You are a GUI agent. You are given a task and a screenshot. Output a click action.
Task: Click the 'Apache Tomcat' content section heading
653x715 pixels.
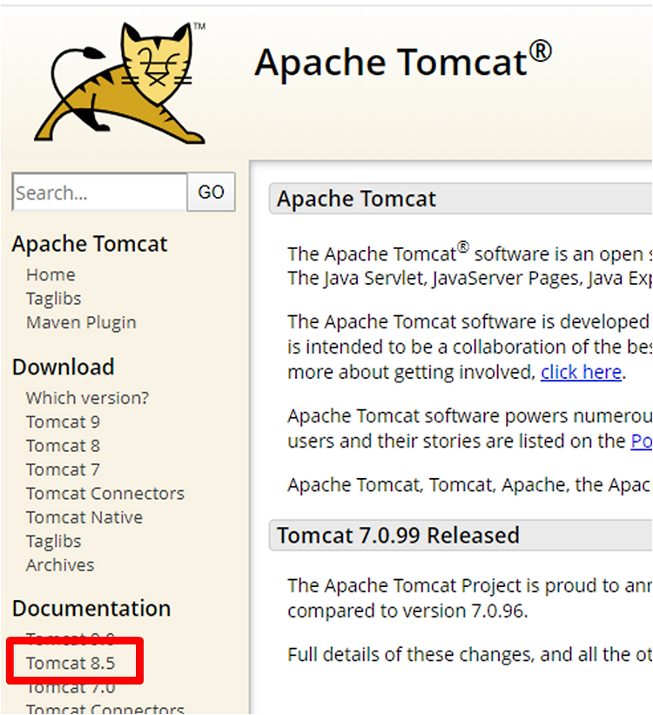click(x=356, y=199)
